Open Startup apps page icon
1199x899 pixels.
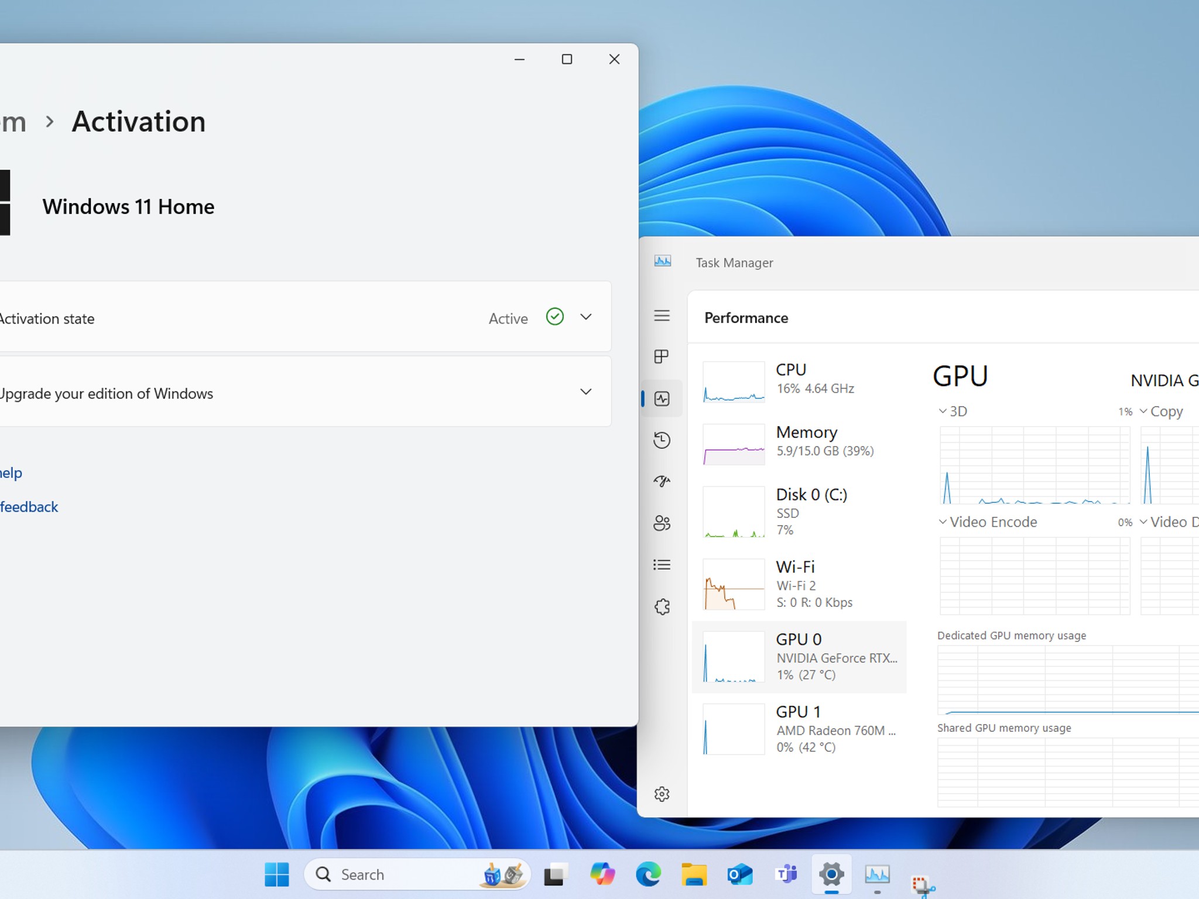(662, 481)
